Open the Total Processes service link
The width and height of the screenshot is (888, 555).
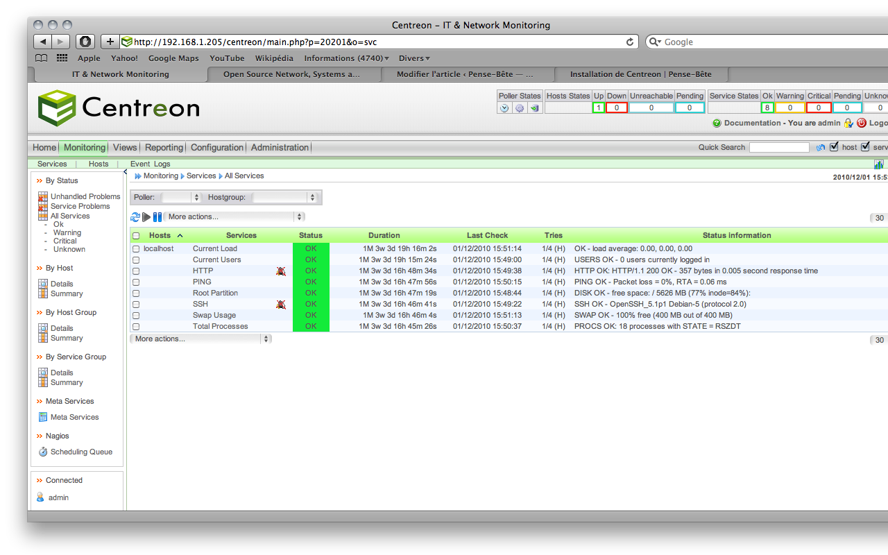220,327
